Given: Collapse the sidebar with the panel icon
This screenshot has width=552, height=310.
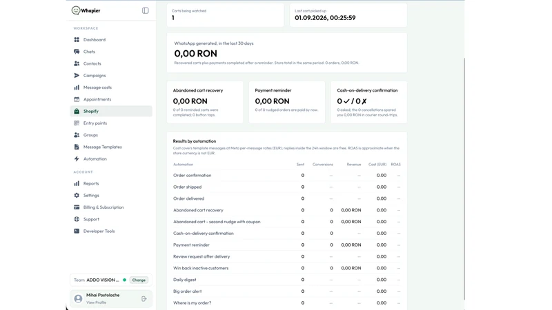Looking at the screenshot, I should pyautogui.click(x=146, y=10).
